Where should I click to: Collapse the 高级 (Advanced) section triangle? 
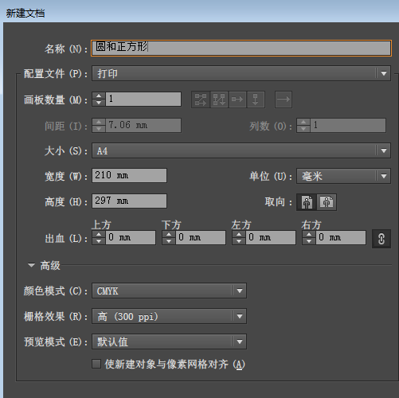coord(31,265)
